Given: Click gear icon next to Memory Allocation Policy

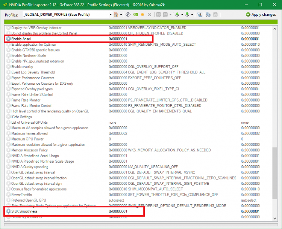Looking at the screenshot, I should coord(8,150).
